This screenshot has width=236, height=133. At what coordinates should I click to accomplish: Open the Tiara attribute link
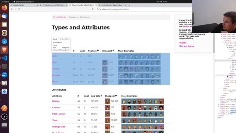pos(55,120)
